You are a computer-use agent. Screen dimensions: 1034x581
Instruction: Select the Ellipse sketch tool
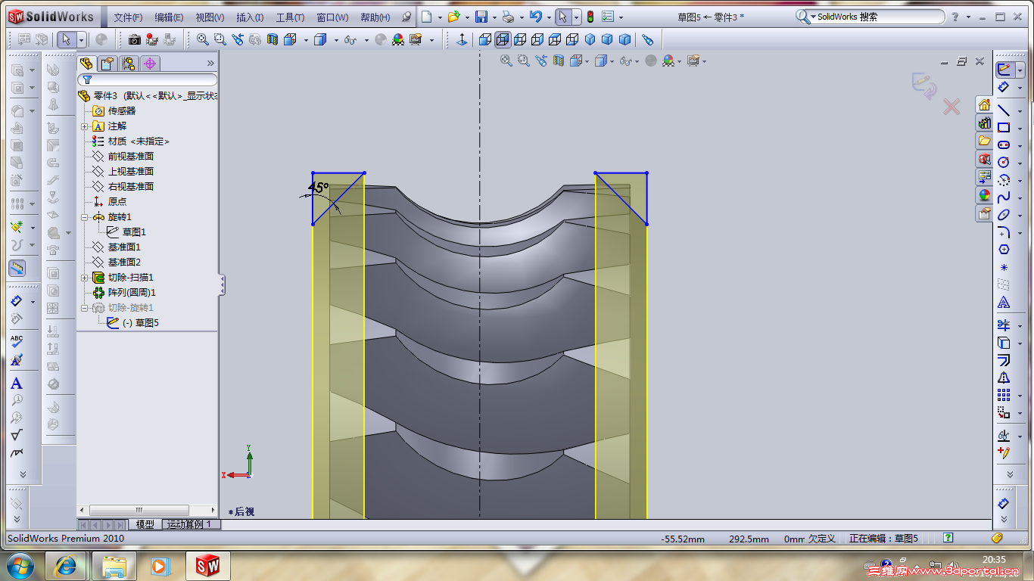[x=1004, y=215]
